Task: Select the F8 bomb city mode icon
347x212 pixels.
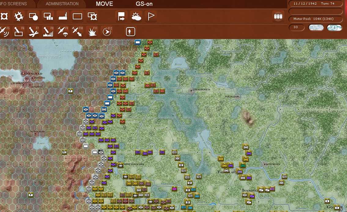Action: (x=48, y=31)
